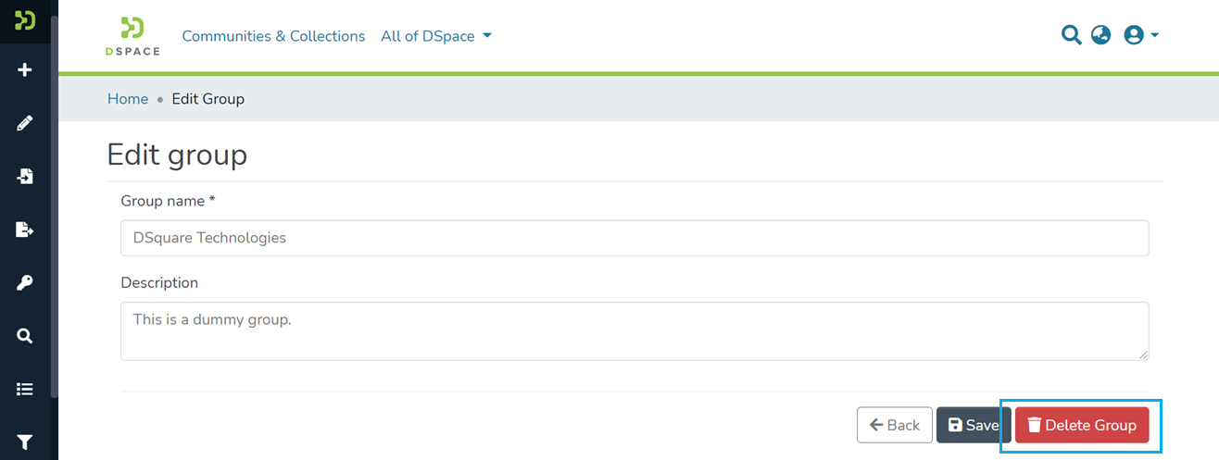
Task: Open the New (plus) sidebar menu
Action: (25, 70)
